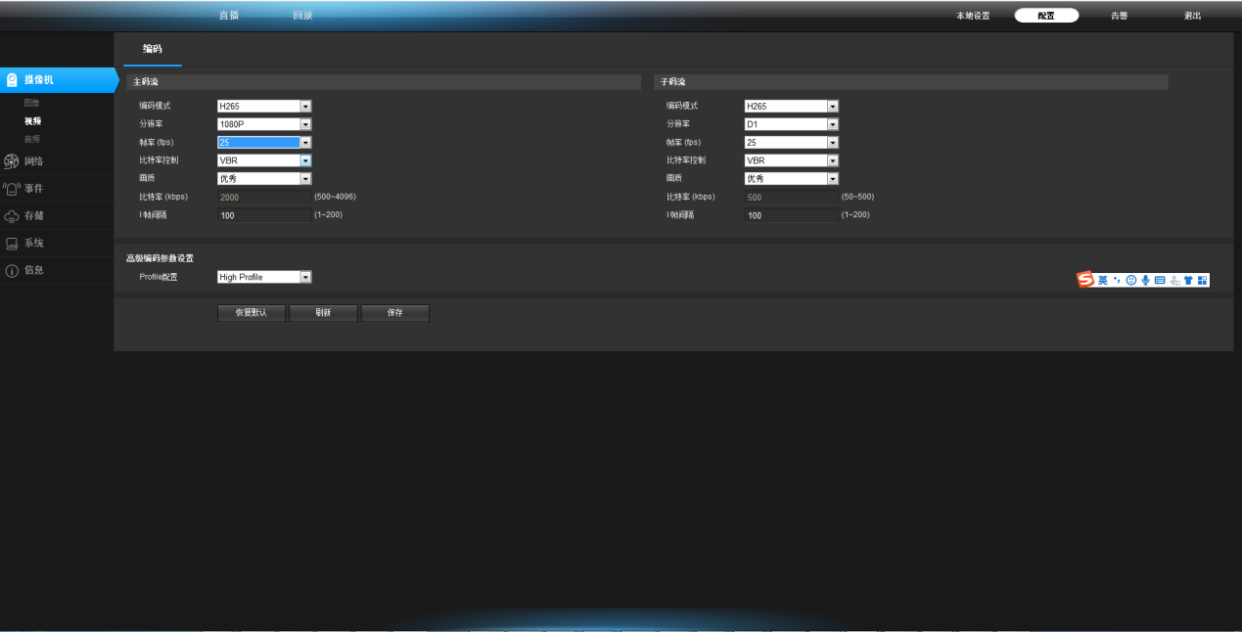The width and height of the screenshot is (1242, 632).
Task: Toggle the 英 language mode in the IME bar
Action: 1102,281
